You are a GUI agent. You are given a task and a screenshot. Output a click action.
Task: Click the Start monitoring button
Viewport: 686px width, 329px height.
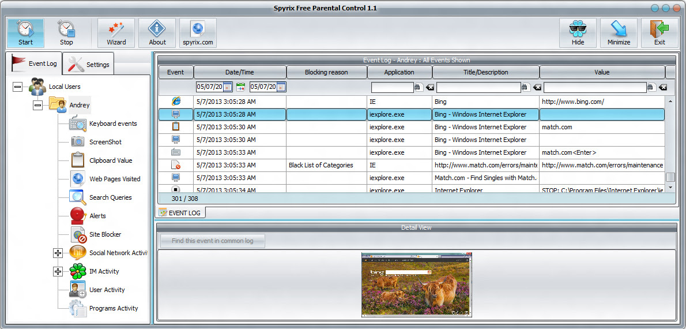coord(25,33)
